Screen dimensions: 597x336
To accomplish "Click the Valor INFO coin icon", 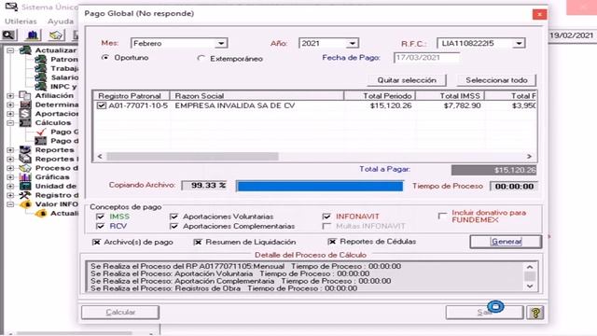I will [x=25, y=204].
